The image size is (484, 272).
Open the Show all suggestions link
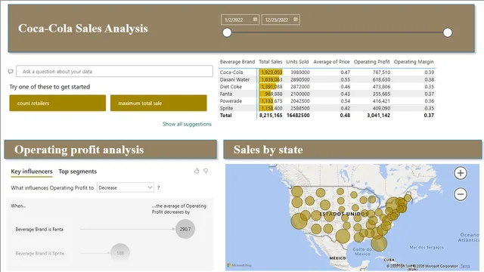click(x=187, y=124)
